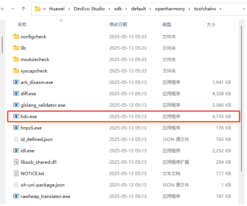Expand chevron after toolchains breadcrumb
This screenshot has height=206, width=247.
(220, 9)
